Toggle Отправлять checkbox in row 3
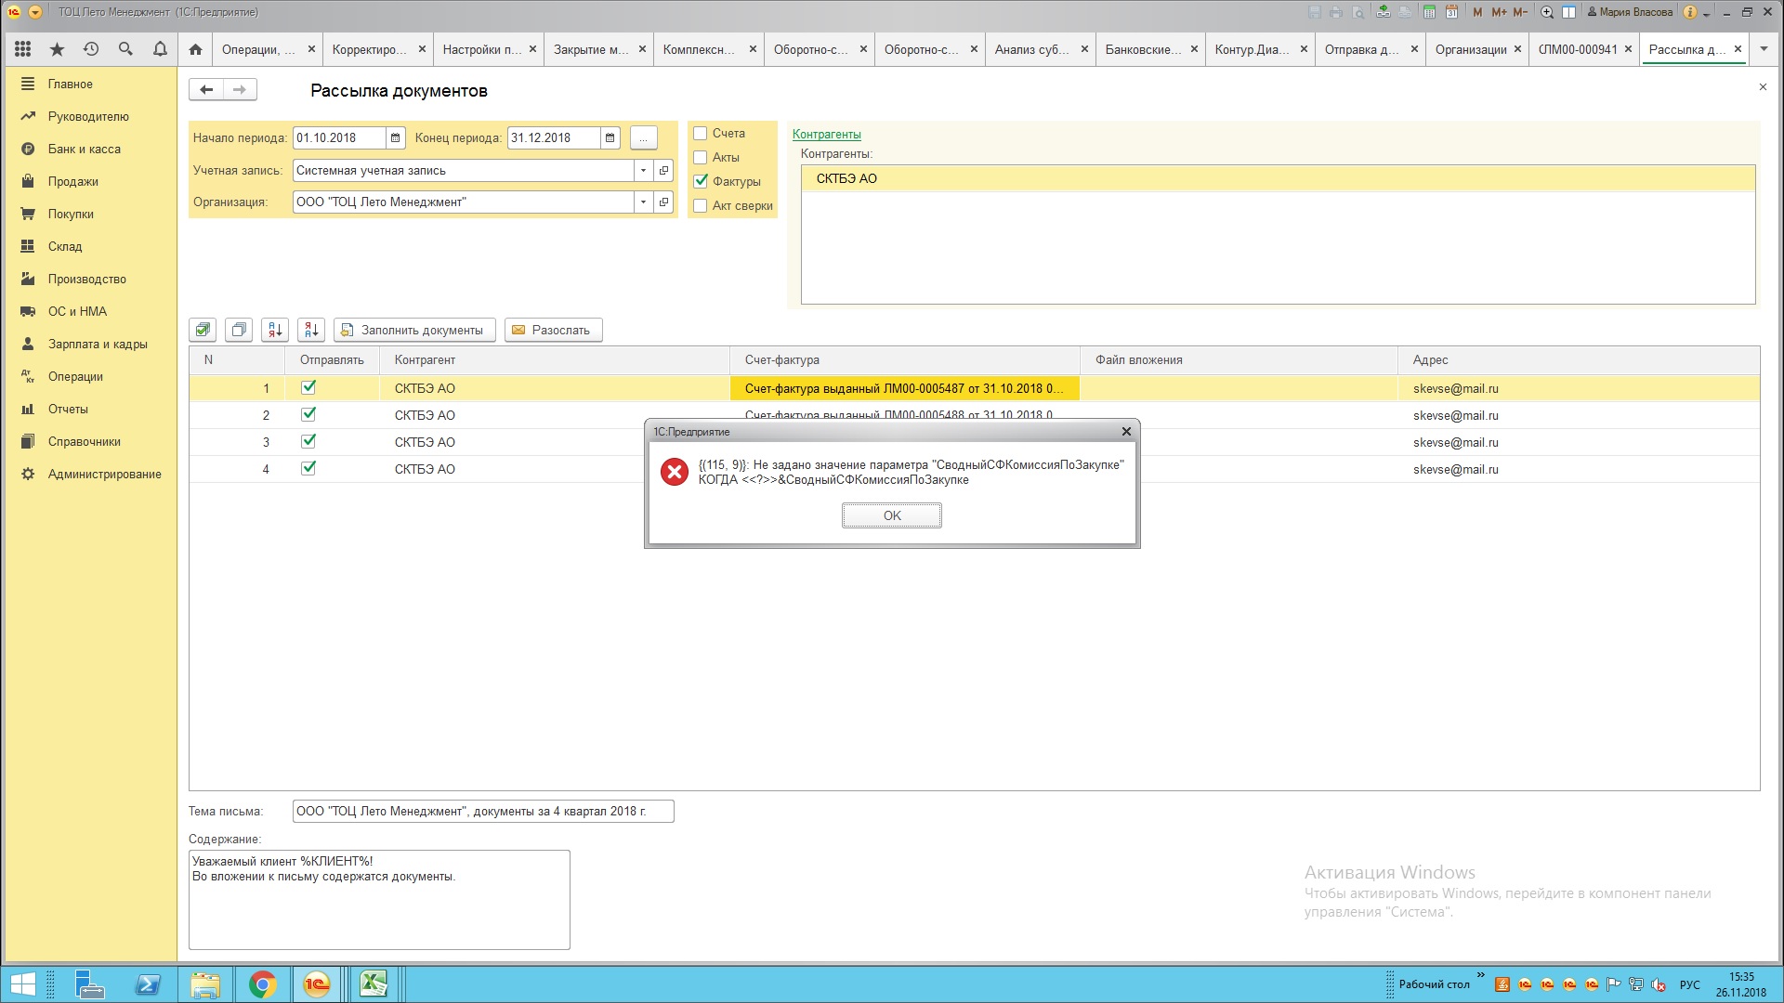Screen dimensions: 1784x1003 pos(308,442)
